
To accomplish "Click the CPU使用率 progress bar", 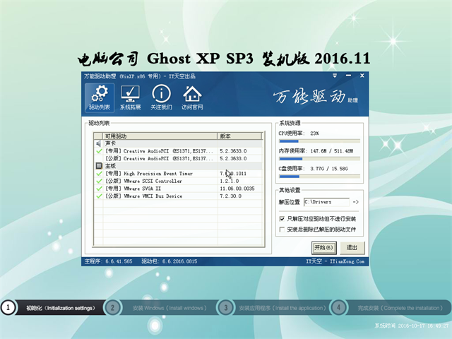I will pyautogui.click(x=319, y=141).
